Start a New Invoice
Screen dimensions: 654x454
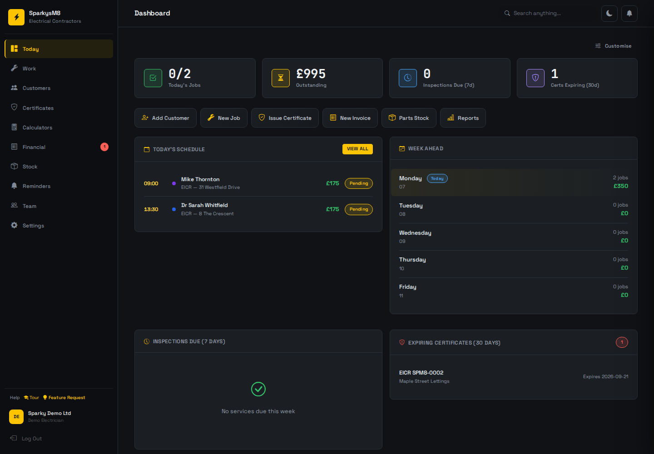[350, 118]
